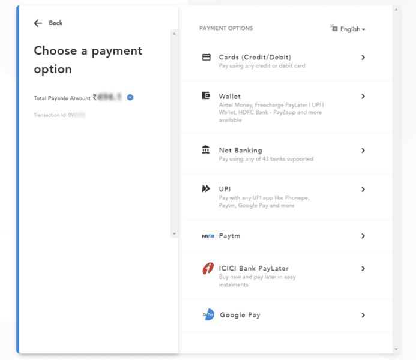The width and height of the screenshot is (416, 360).
Task: Open ICICI Bank PayLater via its chevron
Action: [x=363, y=269]
